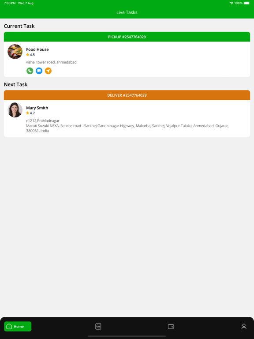Start navigation with the orange arrow icon
The image size is (254, 339).
coord(48,71)
